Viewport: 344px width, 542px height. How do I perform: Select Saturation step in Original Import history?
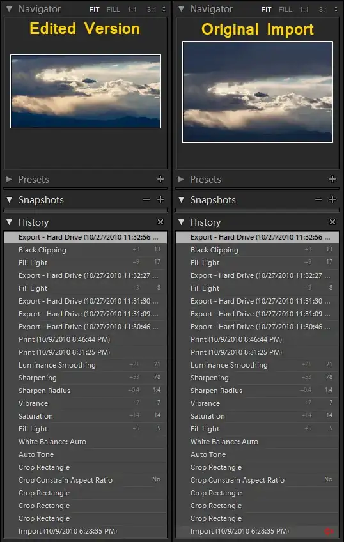257,416
